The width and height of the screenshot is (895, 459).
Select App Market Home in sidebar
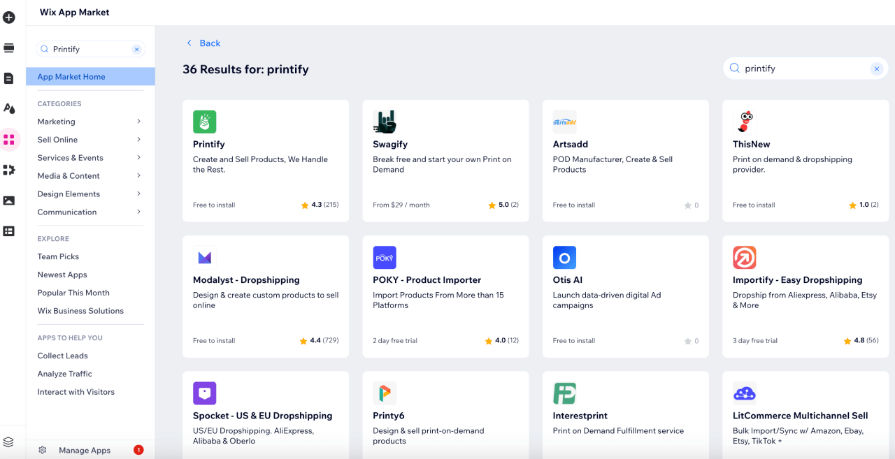coord(90,77)
